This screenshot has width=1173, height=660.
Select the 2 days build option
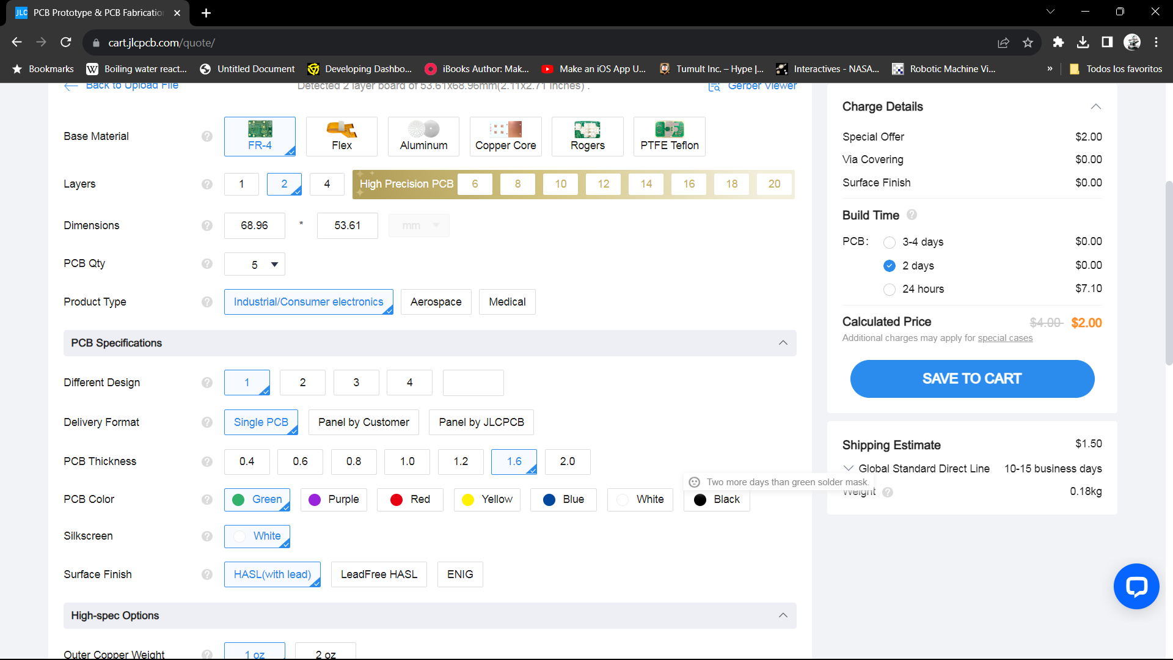pyautogui.click(x=890, y=266)
